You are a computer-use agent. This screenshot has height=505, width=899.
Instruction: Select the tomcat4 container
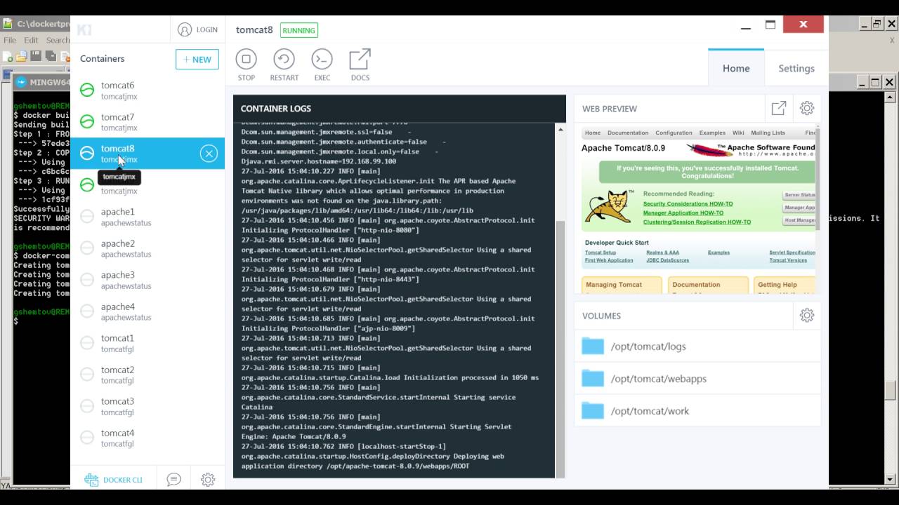pyautogui.click(x=147, y=438)
